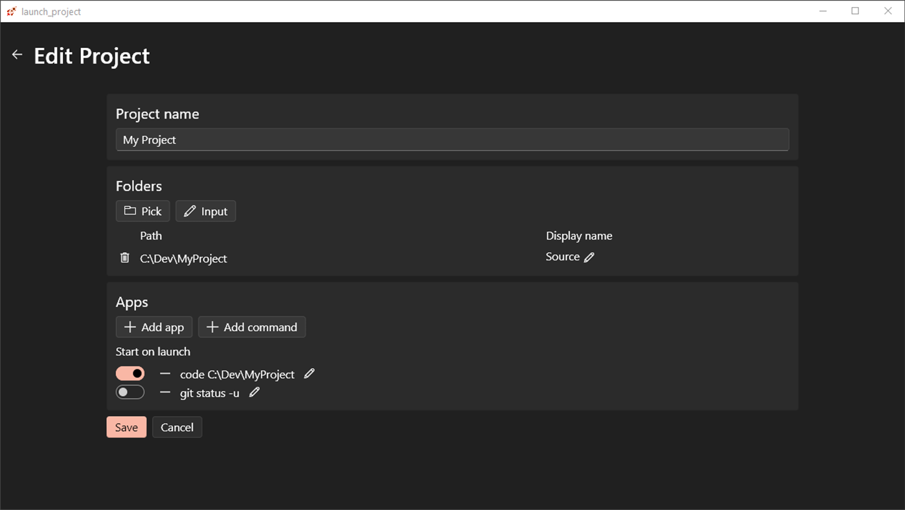This screenshot has width=905, height=510.
Task: Minimize the launch_project window
Action: click(823, 11)
